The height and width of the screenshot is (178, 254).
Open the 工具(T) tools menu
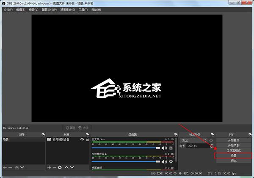83,10
